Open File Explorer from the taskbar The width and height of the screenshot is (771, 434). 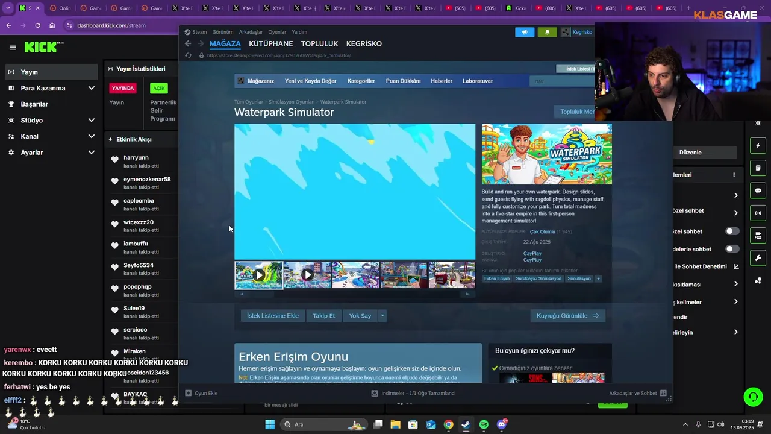point(395,424)
